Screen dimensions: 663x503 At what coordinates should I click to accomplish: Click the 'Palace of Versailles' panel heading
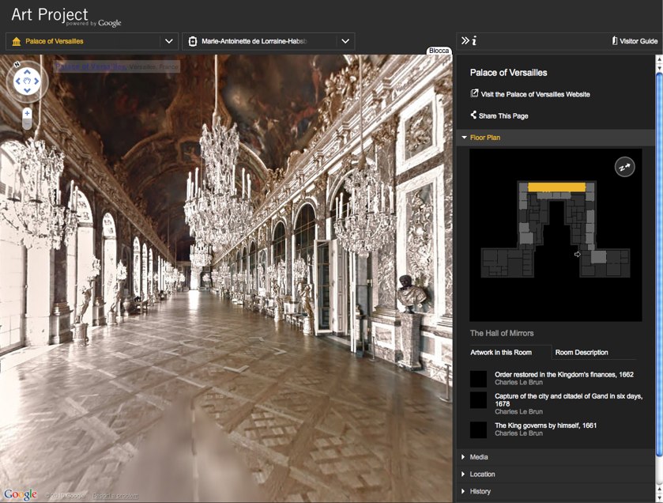pos(508,73)
